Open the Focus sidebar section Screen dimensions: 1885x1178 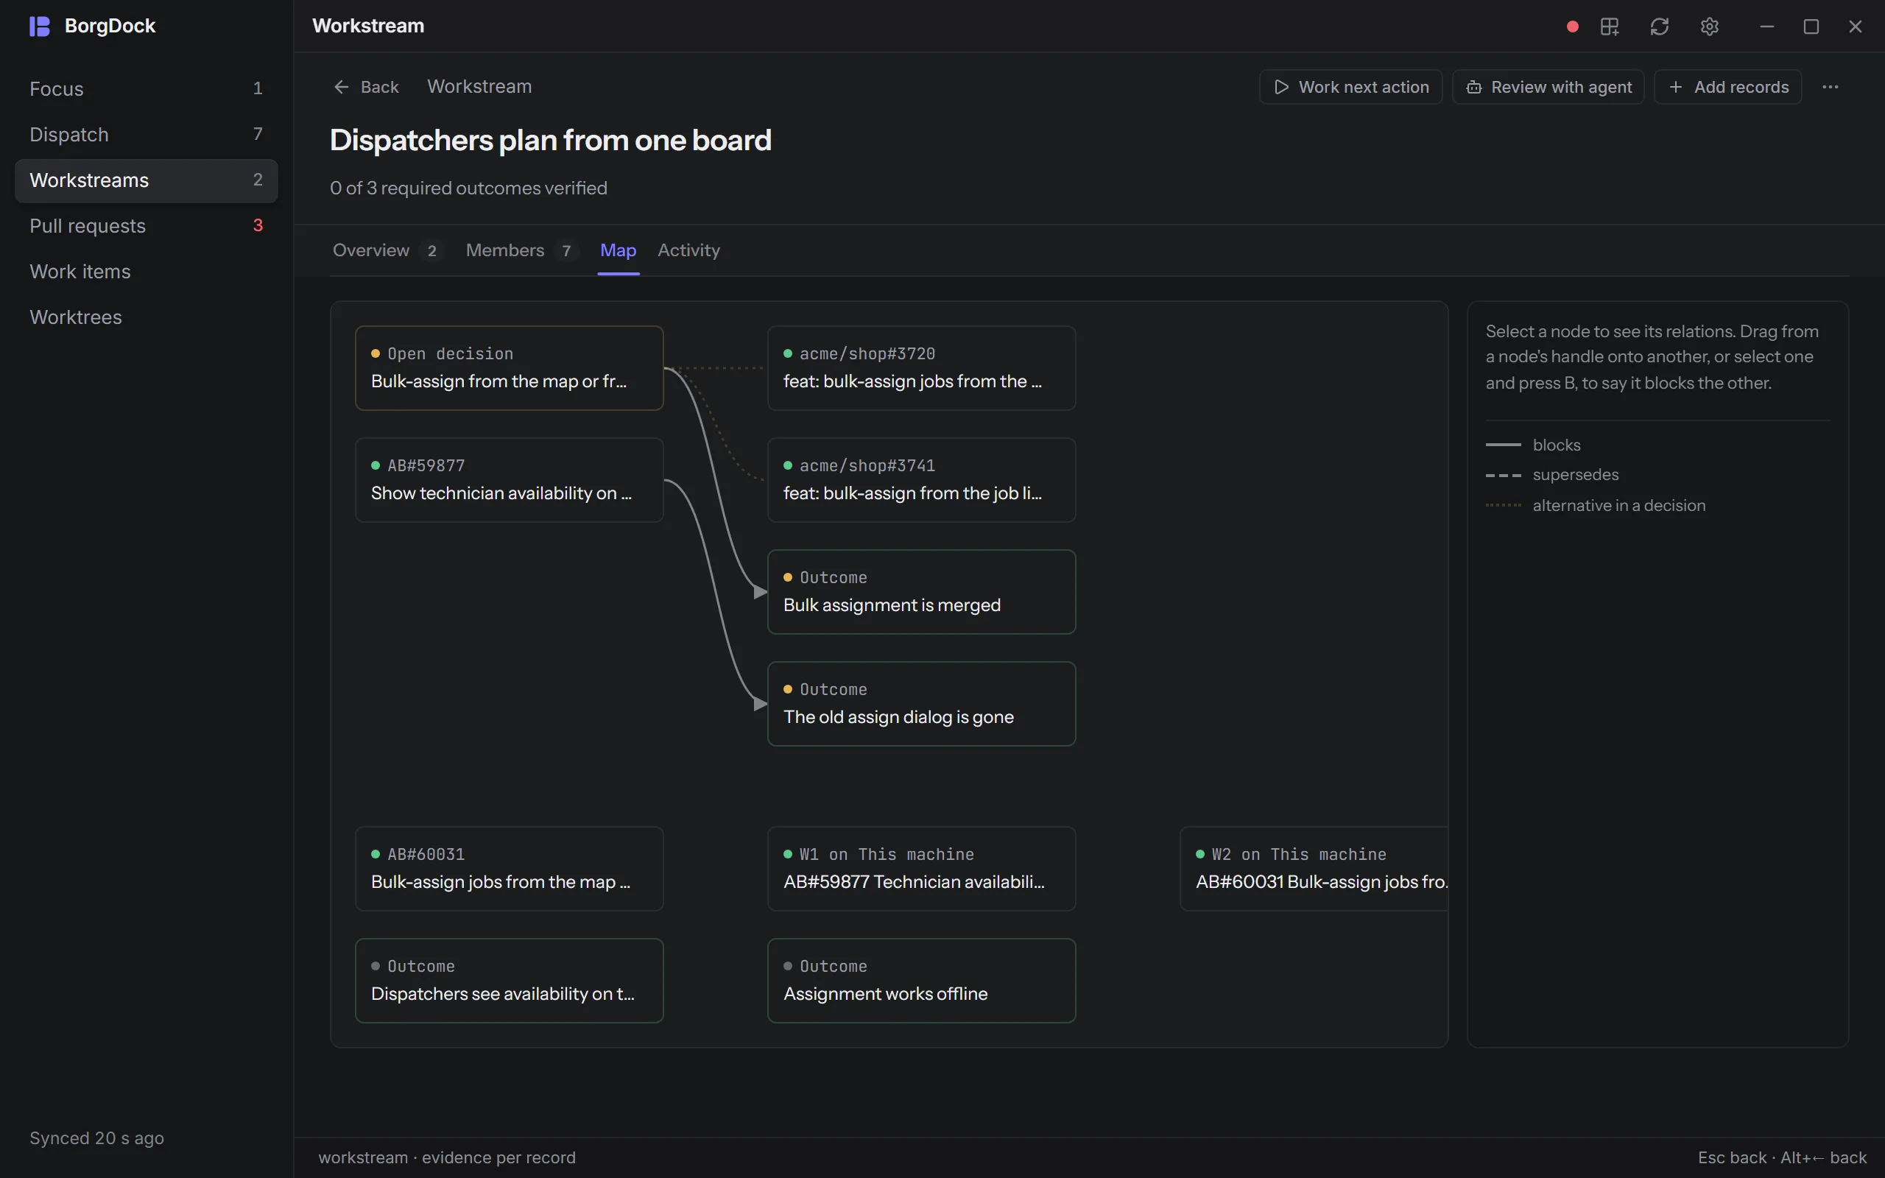click(147, 89)
